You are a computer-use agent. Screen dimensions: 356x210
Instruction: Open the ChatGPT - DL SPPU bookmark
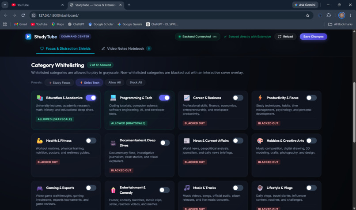[x=162, y=24]
